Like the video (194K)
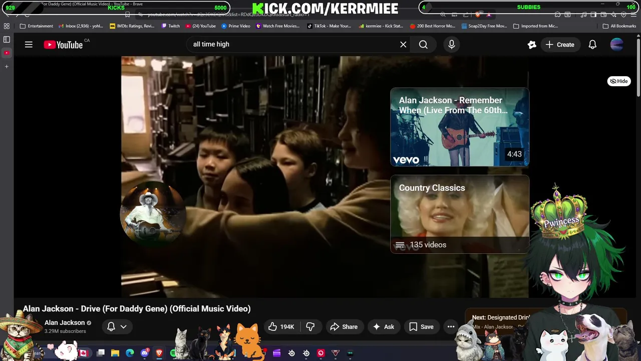Viewport: 641px width, 361px height. click(281, 327)
